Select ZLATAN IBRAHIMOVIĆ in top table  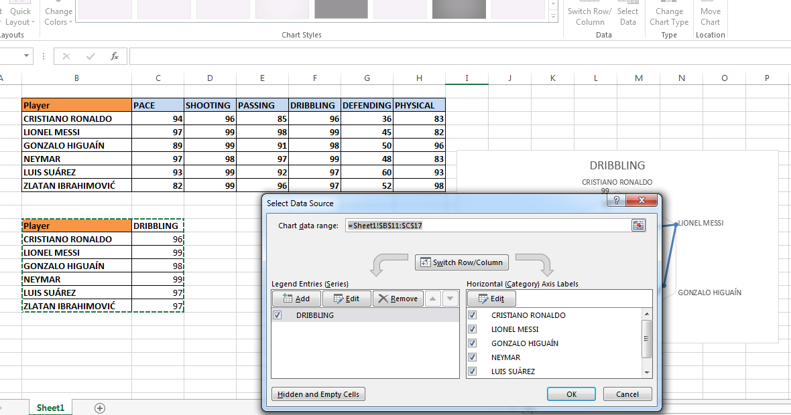click(x=76, y=185)
